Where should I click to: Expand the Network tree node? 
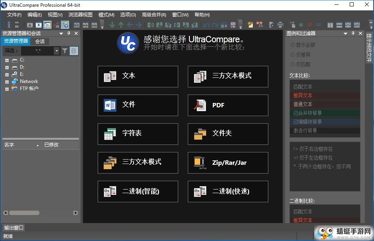click(7, 82)
